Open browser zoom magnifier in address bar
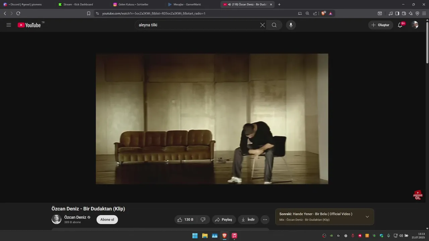Screen dimensions: 429x241 (x=307, y=13)
